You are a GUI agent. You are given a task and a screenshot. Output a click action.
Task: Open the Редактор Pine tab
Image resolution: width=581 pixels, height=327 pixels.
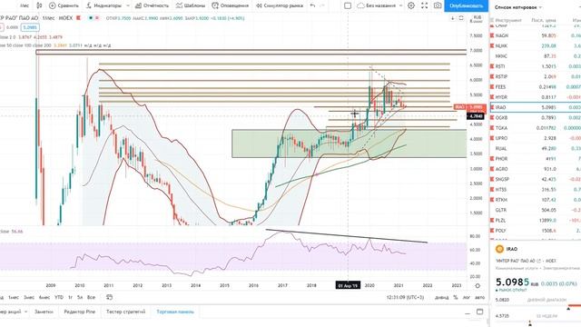click(x=80, y=312)
